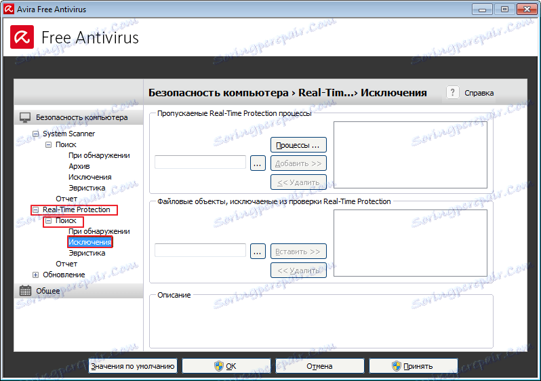Click the Отмена button
The image size is (541, 381).
coord(320,366)
